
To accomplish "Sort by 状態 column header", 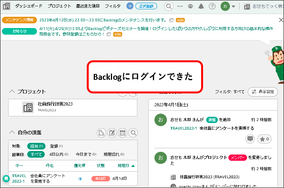I will (100, 165).
